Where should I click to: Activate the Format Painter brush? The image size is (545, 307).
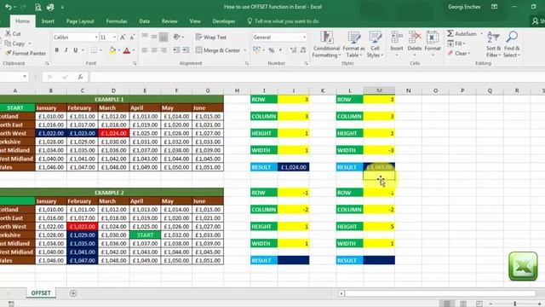[26, 53]
